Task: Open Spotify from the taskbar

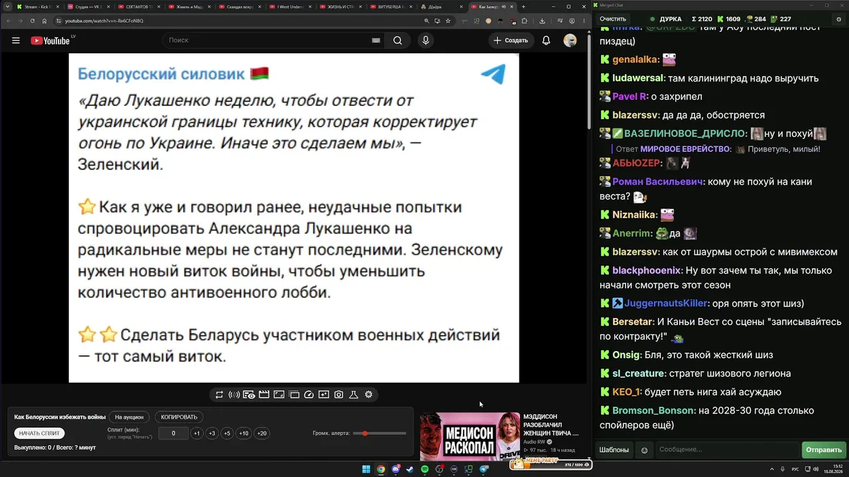Action: pos(425,469)
